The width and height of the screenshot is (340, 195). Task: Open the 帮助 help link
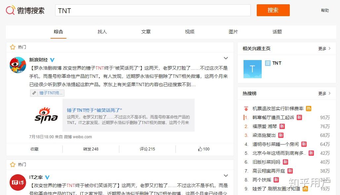324,10
